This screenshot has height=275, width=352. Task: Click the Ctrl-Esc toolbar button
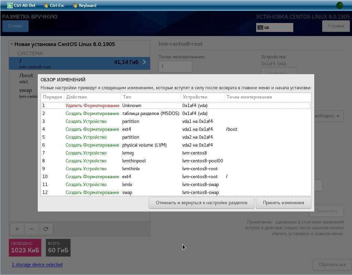(54, 5)
